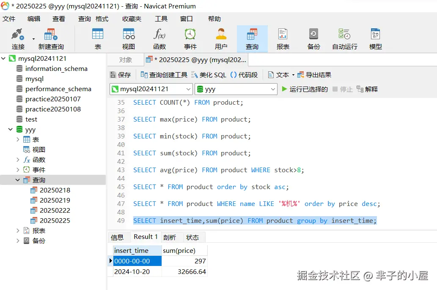This screenshot has width=437, height=290.
Task: Select the 视图 node in tree
Action: [x=39, y=149]
